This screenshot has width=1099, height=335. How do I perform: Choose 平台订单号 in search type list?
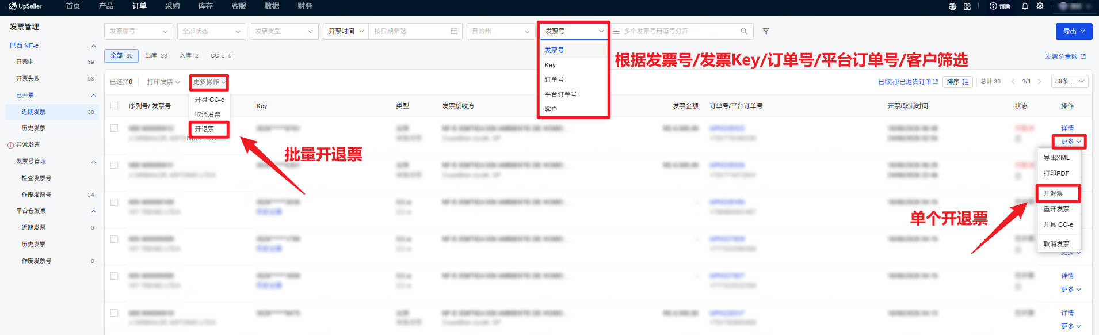pyautogui.click(x=573, y=94)
